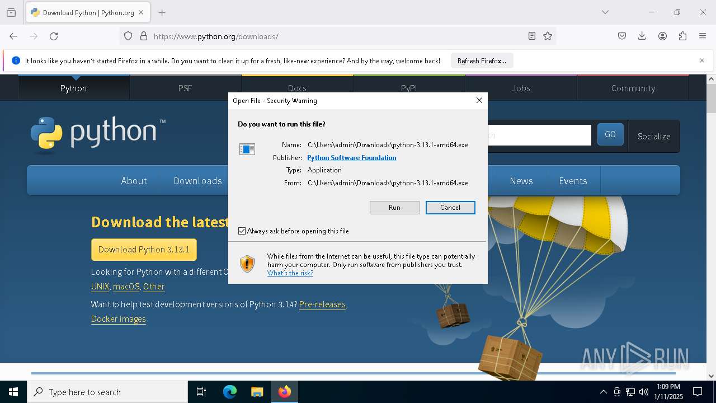Open the Jobs top navigation tab
This screenshot has height=403, width=716.
click(521, 88)
